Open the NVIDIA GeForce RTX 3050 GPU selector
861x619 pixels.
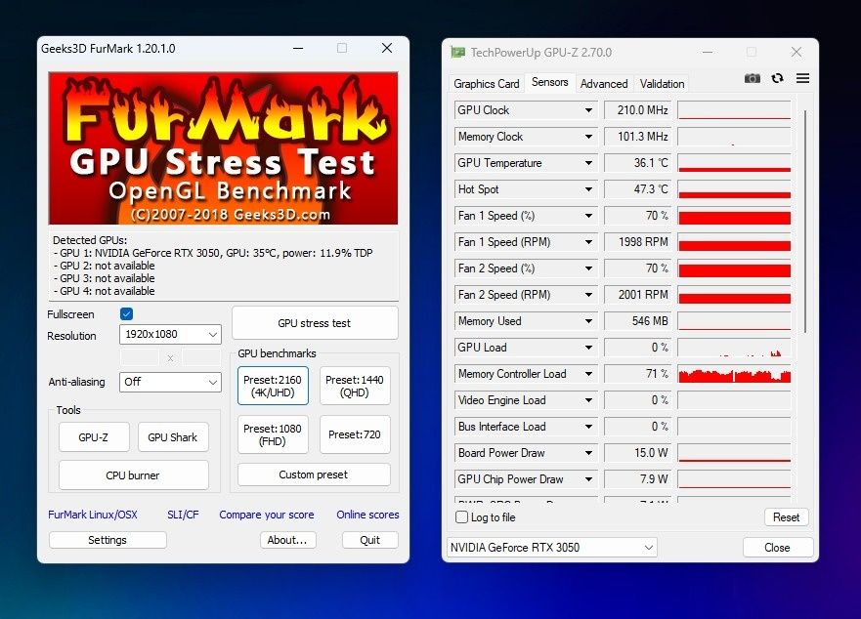pos(552,547)
